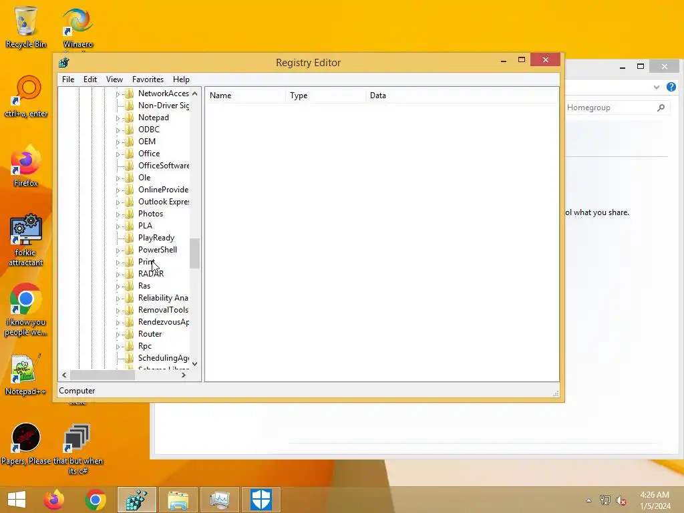Expand the Rpc key
This screenshot has height=513, width=684.
pyautogui.click(x=118, y=347)
